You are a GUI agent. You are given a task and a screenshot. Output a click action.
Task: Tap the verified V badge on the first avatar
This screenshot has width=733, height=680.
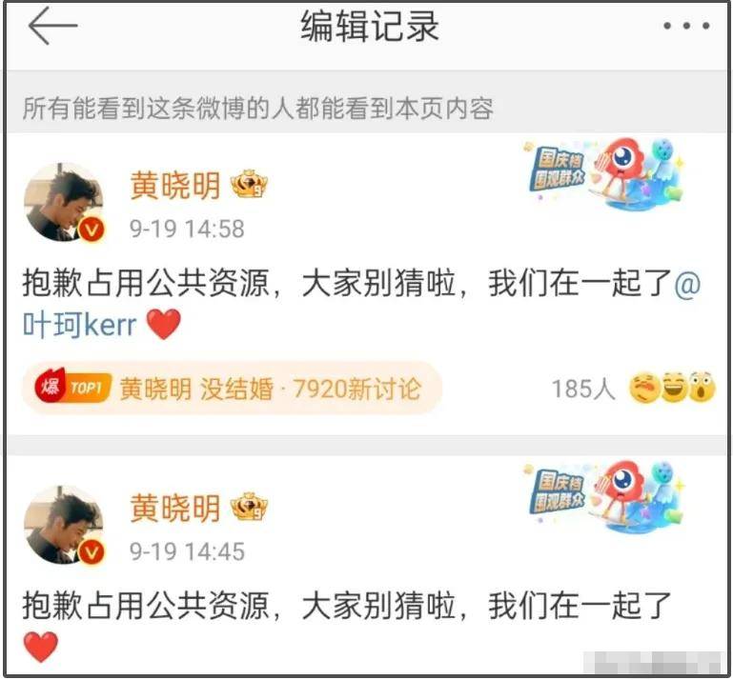(92, 230)
